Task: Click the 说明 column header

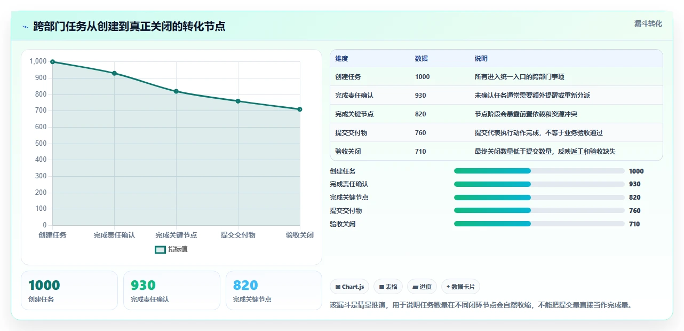Action: tap(481, 59)
